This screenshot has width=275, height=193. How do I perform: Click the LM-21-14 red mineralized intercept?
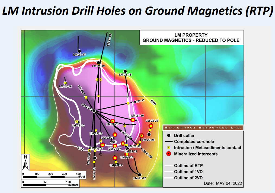pos(115,158)
